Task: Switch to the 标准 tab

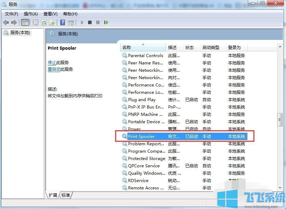Action: coord(65,195)
